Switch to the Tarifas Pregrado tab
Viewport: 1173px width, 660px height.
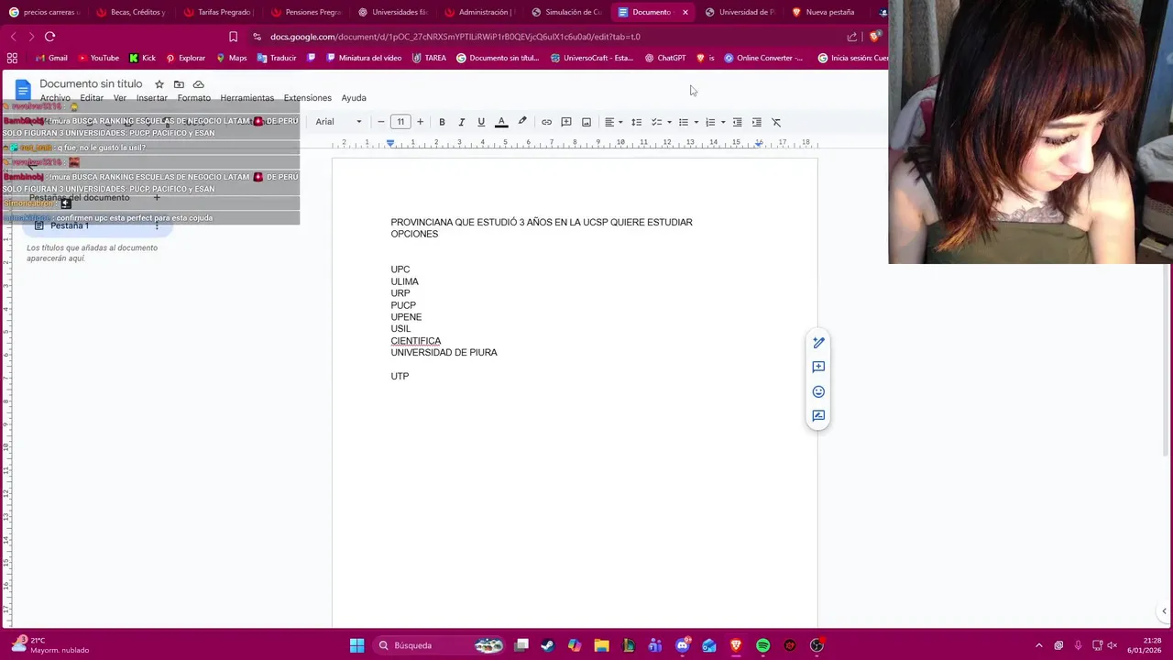click(x=216, y=12)
